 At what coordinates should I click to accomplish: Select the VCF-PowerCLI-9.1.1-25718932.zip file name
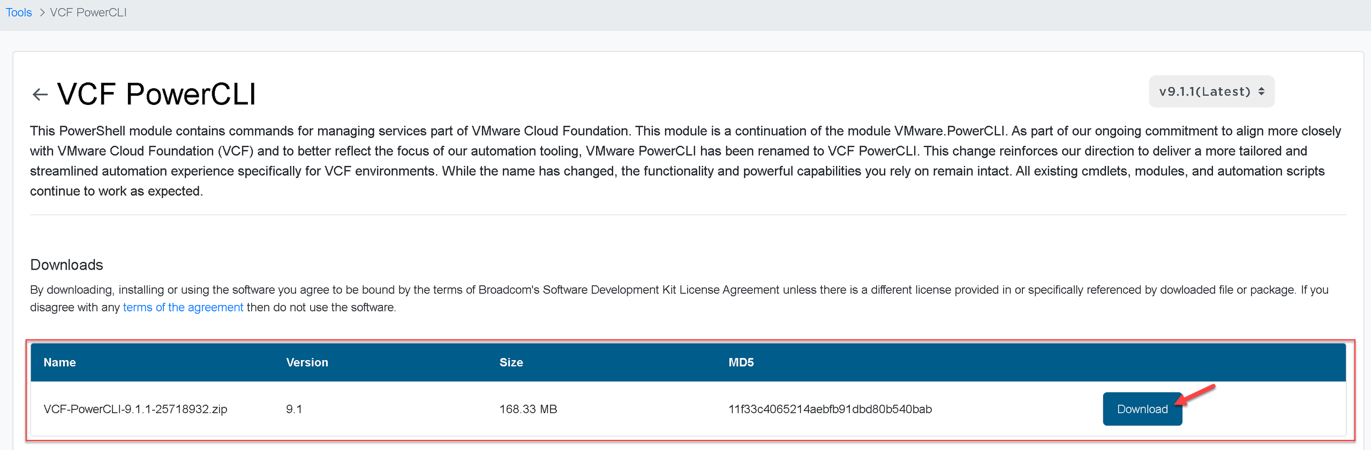coord(135,409)
